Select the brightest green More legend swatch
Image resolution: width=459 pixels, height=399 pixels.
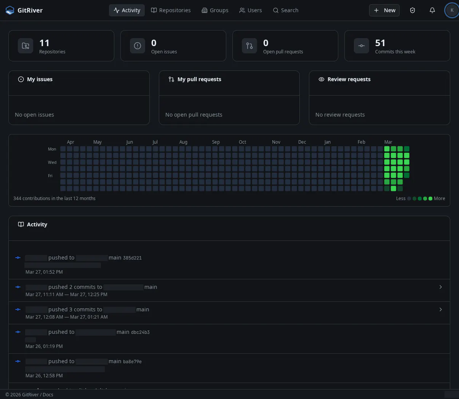pos(430,199)
